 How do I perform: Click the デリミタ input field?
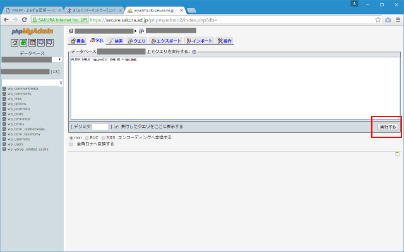click(100, 127)
